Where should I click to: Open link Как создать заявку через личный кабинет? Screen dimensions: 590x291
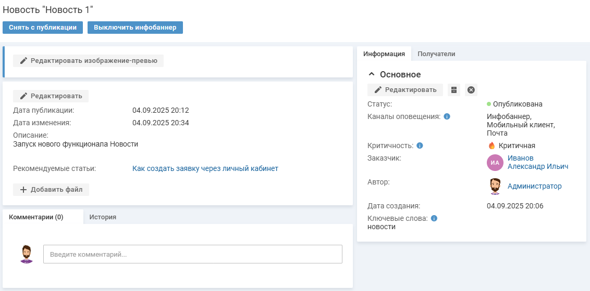[205, 168]
